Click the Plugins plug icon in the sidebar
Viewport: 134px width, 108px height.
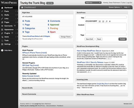tap(2, 33)
